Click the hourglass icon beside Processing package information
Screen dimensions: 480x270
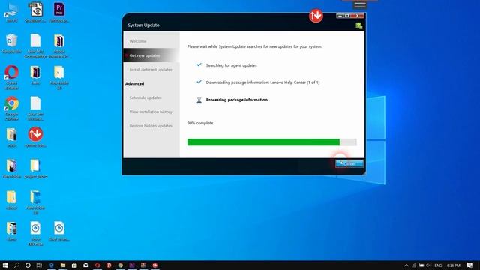point(199,100)
